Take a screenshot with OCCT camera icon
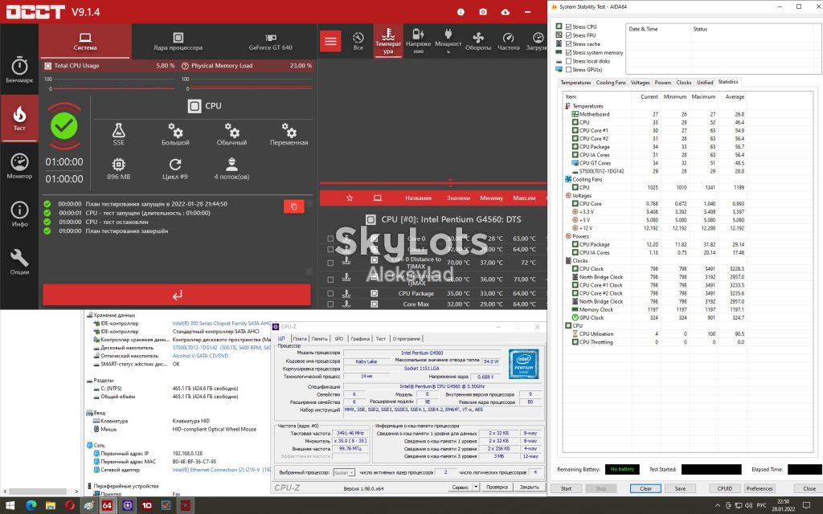The width and height of the screenshot is (823, 514). pyautogui.click(x=483, y=12)
